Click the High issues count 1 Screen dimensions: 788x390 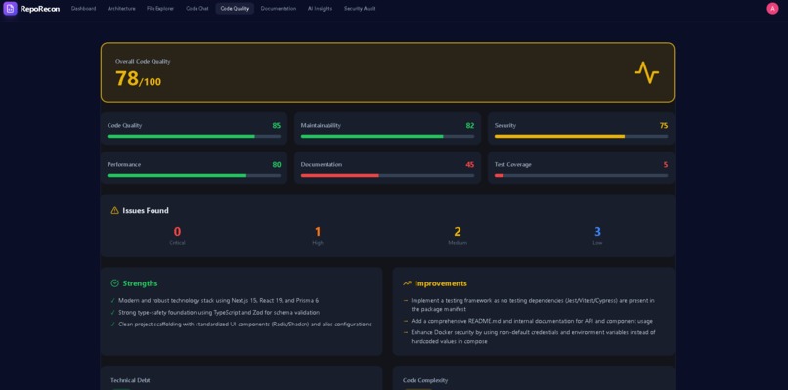coord(318,232)
